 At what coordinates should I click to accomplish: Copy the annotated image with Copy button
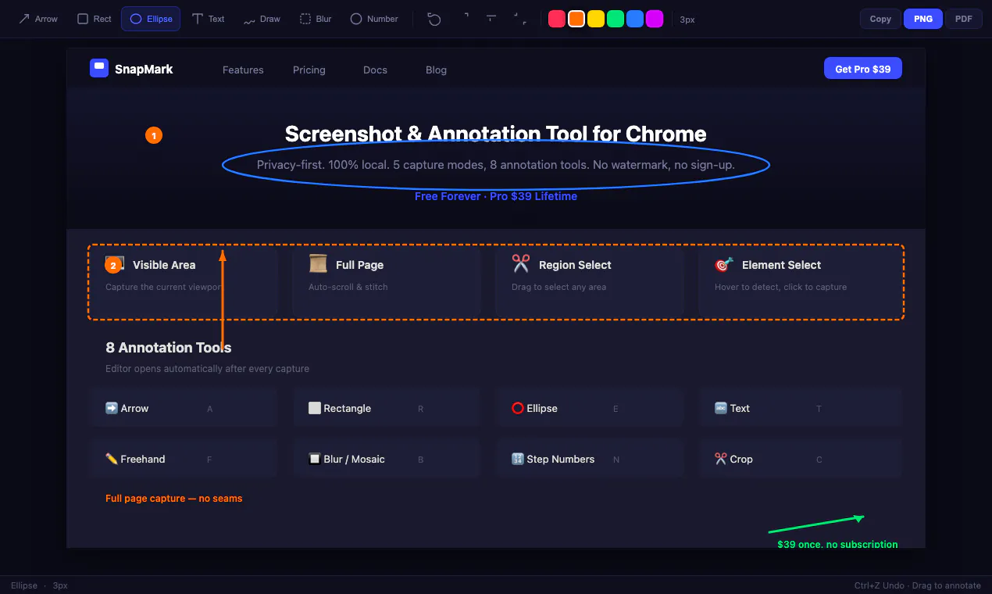point(880,19)
